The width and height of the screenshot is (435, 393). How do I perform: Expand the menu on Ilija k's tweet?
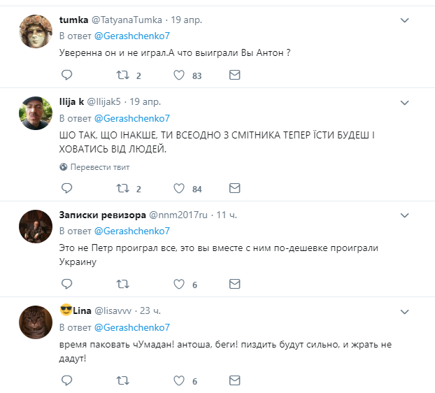pos(404,102)
